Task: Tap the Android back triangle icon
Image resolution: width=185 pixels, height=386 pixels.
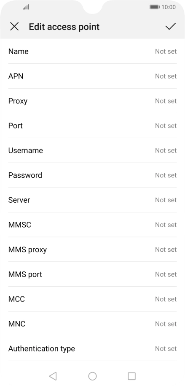Action: (53, 376)
